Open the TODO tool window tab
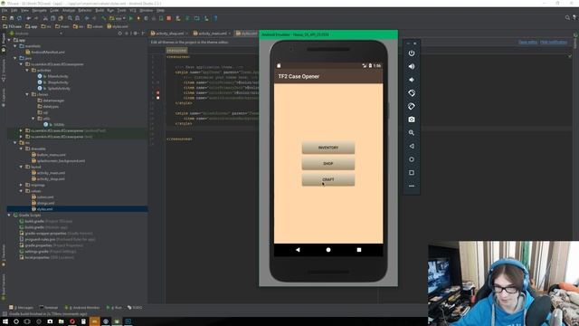 (135, 308)
